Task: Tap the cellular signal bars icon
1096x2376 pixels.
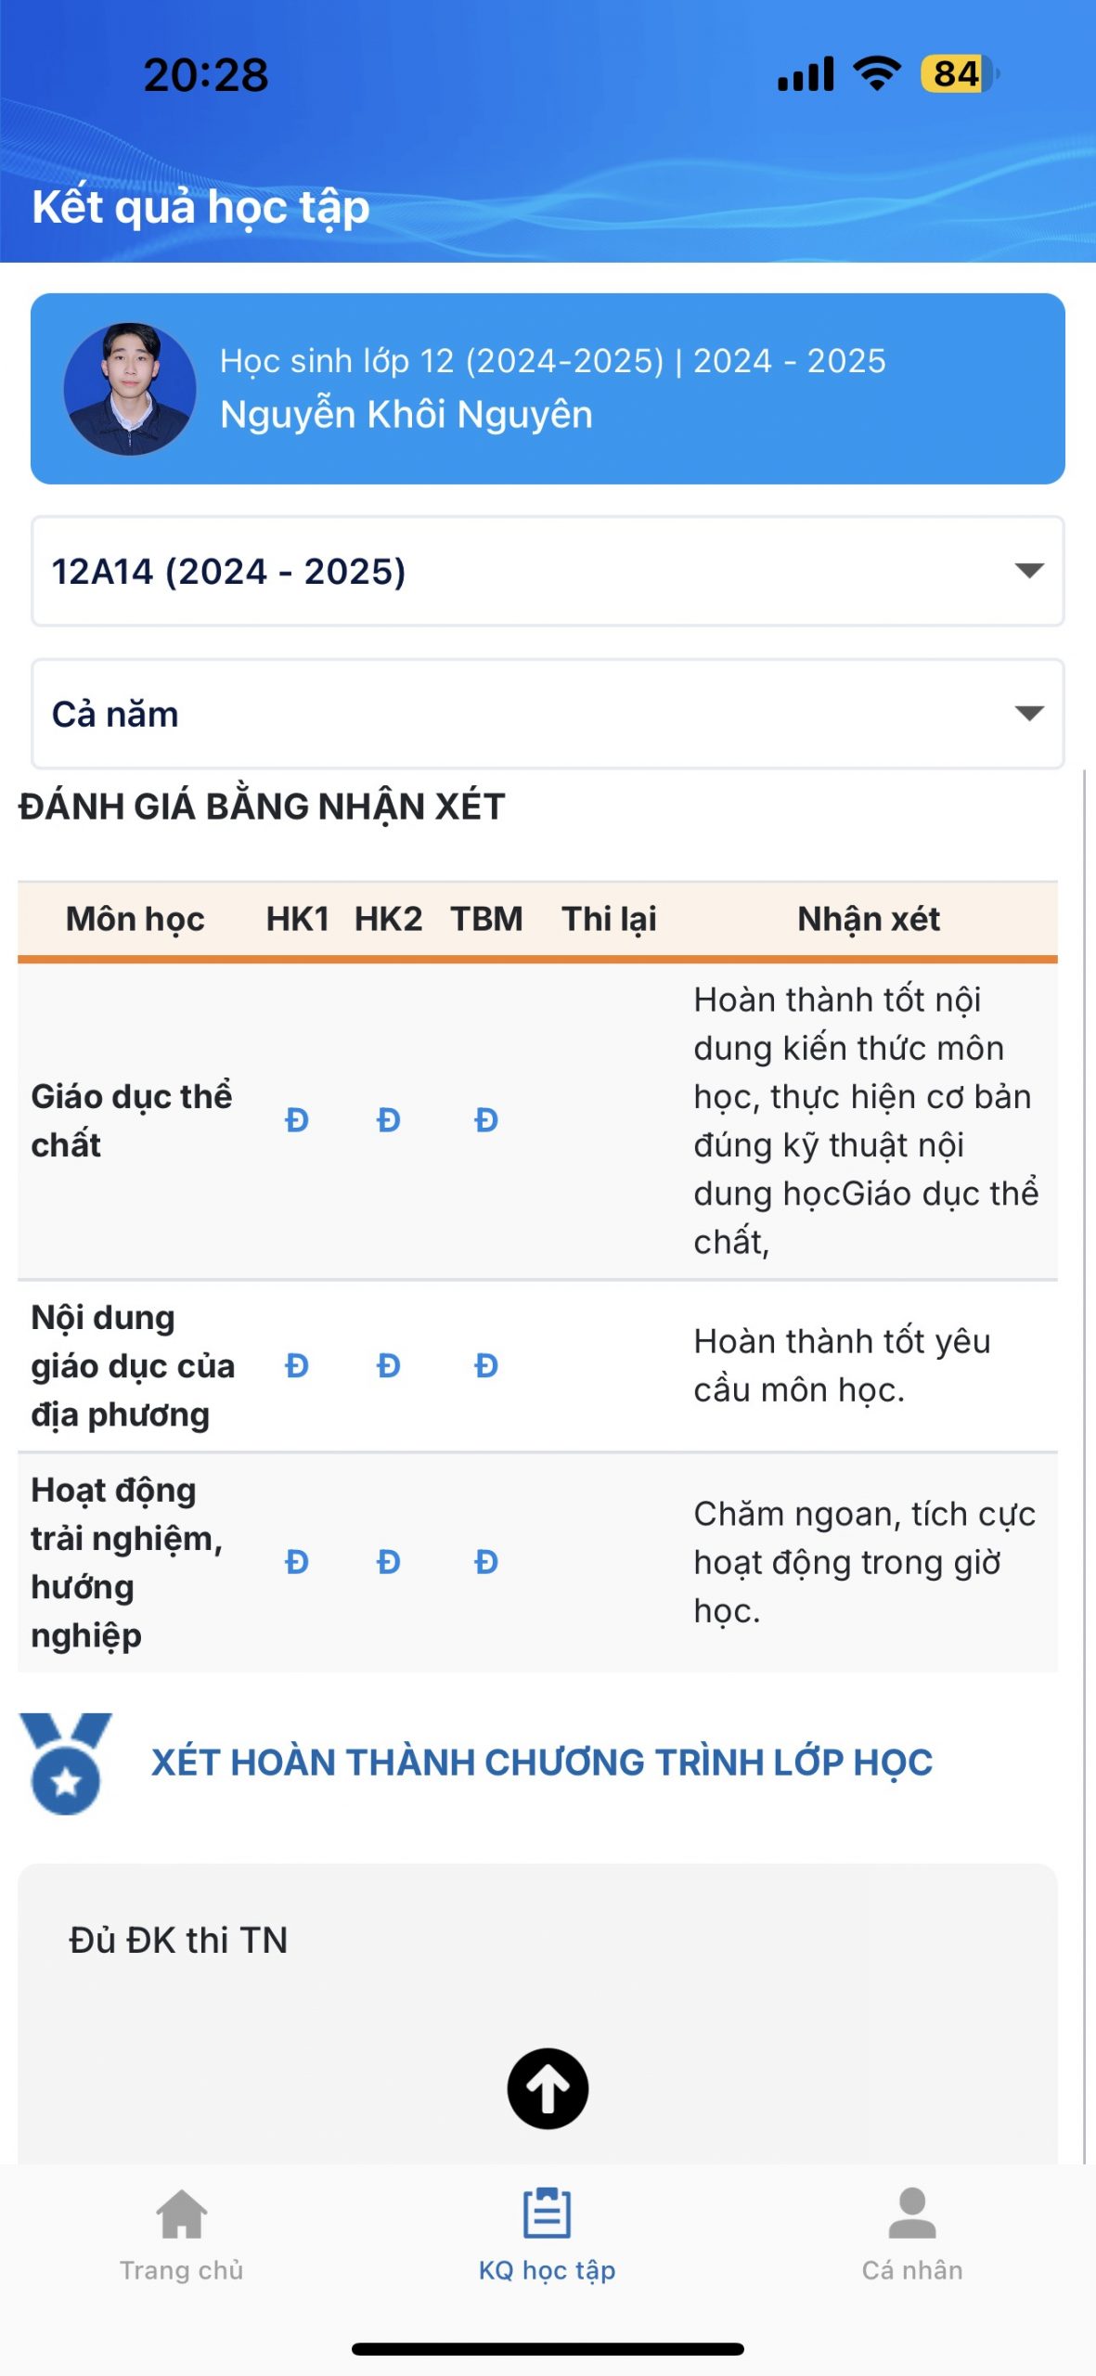Action: click(x=806, y=74)
